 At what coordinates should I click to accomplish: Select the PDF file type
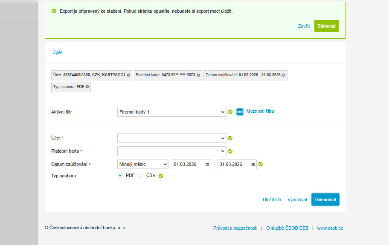click(120, 176)
